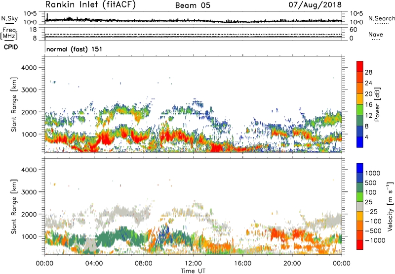Click 'Slant Range [km]' label of velocity panel
Viewport: 395px width, 274px height.
(x=14, y=206)
